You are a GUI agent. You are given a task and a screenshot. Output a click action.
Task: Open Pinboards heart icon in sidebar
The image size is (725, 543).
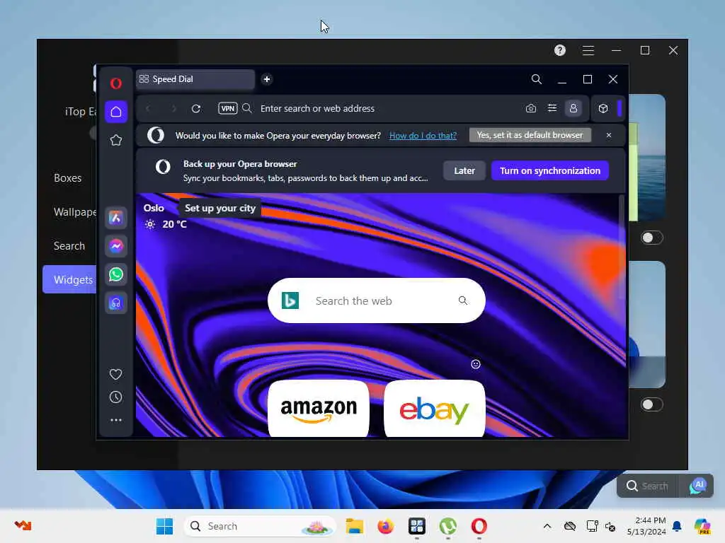[x=116, y=374]
